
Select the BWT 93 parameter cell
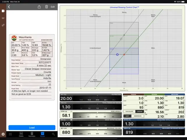[x=133, y=107]
